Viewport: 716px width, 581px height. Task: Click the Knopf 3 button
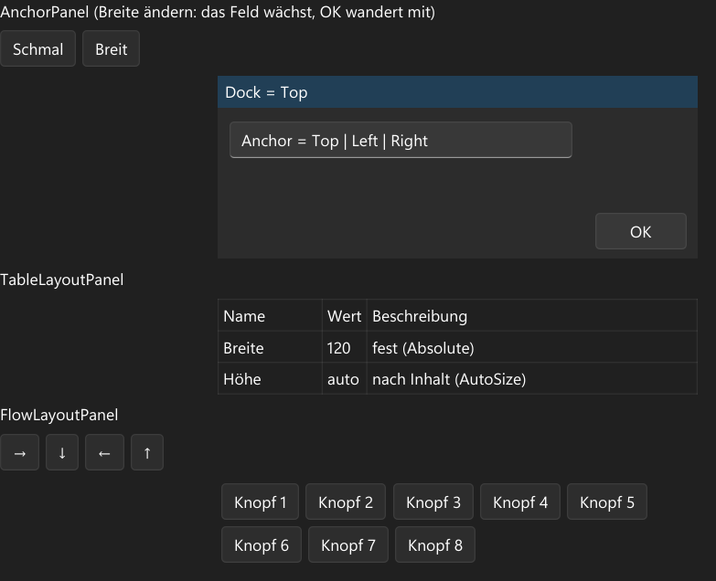tap(433, 502)
